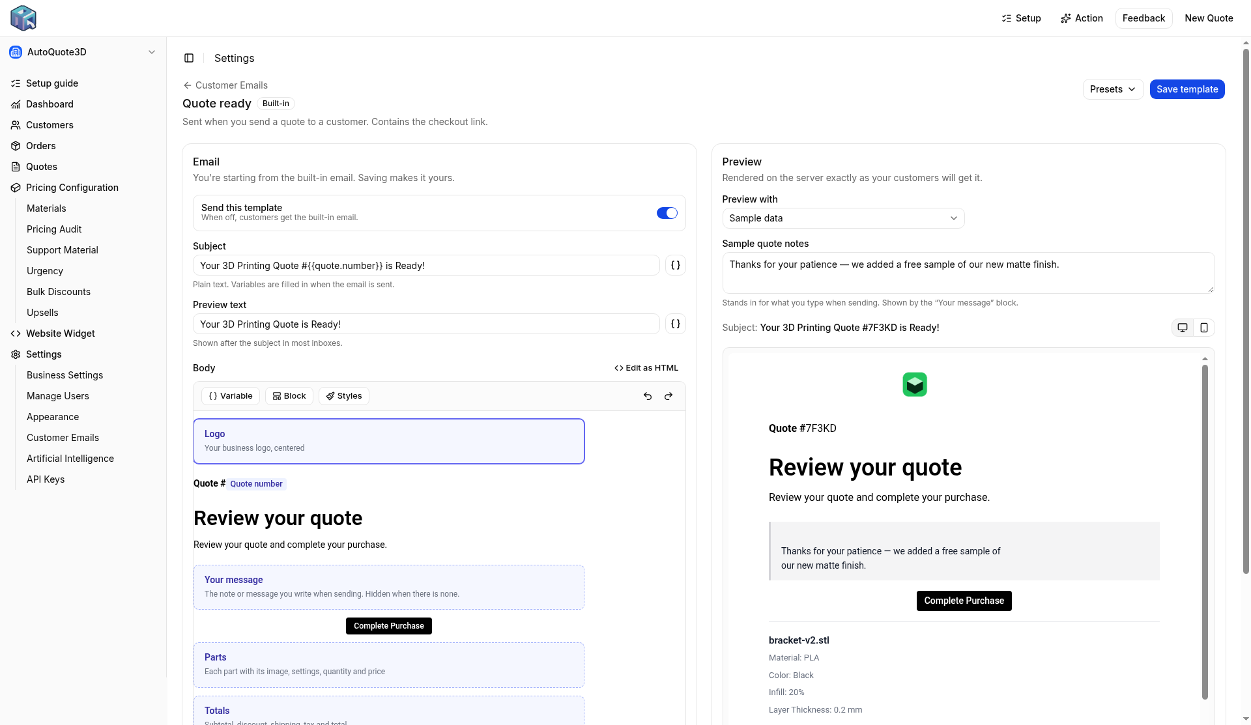Open the Variable insert button
This screenshot has height=725, width=1251.
click(231, 396)
